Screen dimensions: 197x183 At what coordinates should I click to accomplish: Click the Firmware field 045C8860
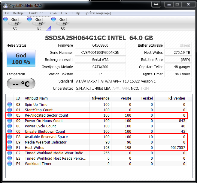point(100,45)
